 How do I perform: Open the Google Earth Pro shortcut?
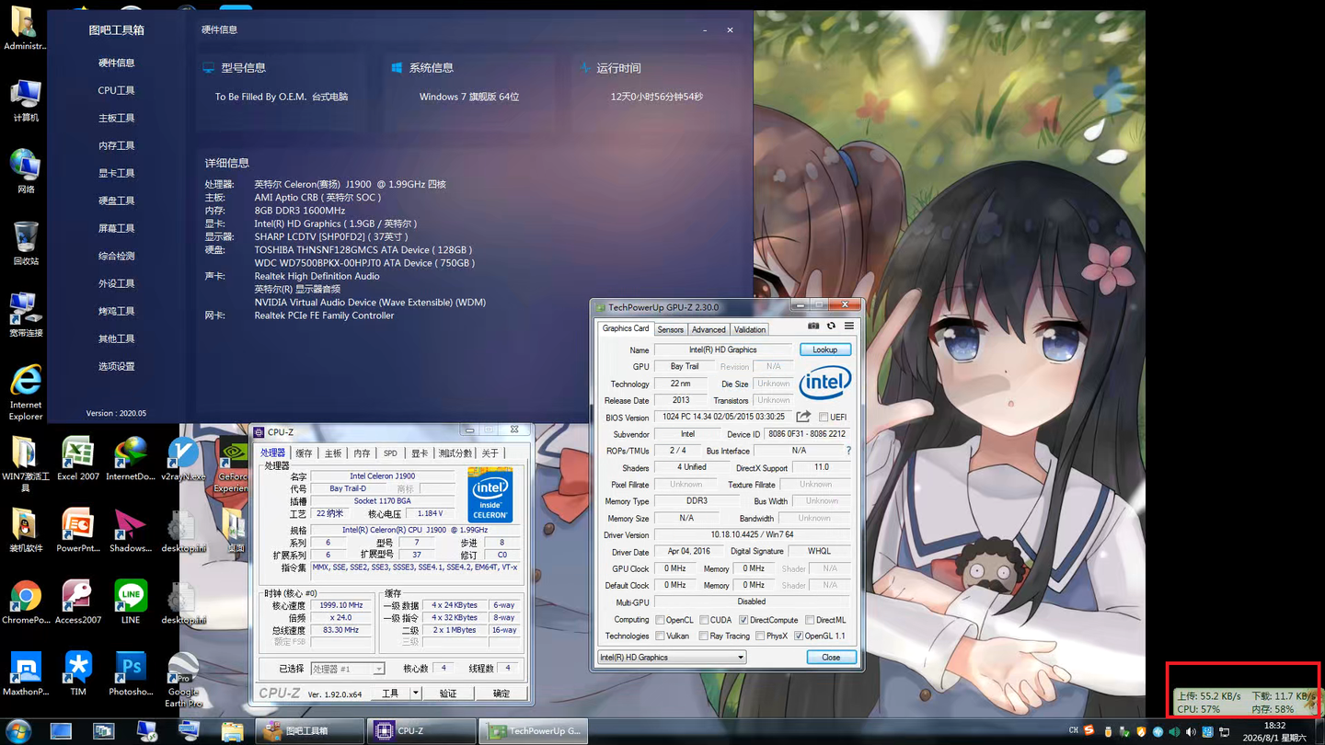click(183, 680)
